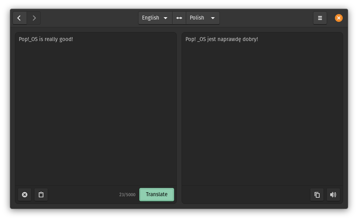358x220 pixels.
Task: Click the Translate button
Action: [157, 195]
